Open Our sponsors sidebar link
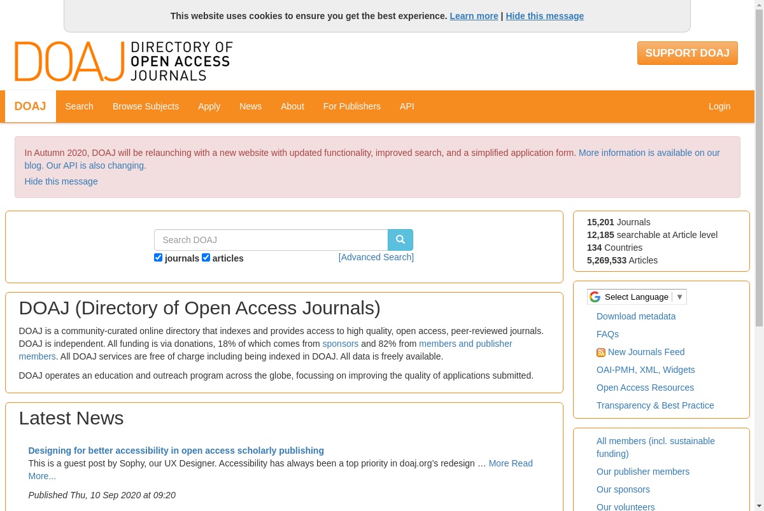764x511 pixels. coord(623,489)
